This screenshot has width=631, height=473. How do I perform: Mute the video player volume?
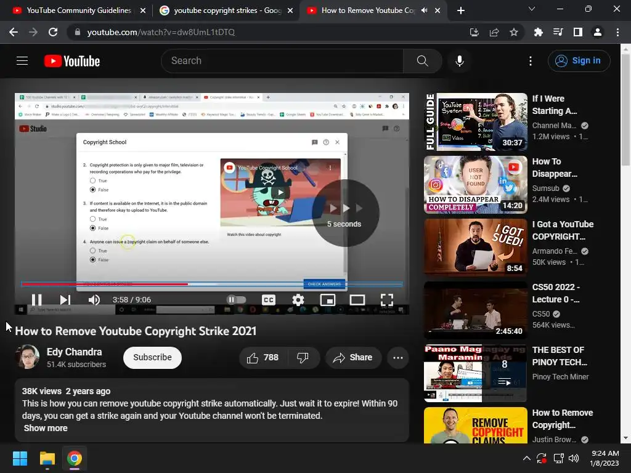pyautogui.click(x=94, y=300)
